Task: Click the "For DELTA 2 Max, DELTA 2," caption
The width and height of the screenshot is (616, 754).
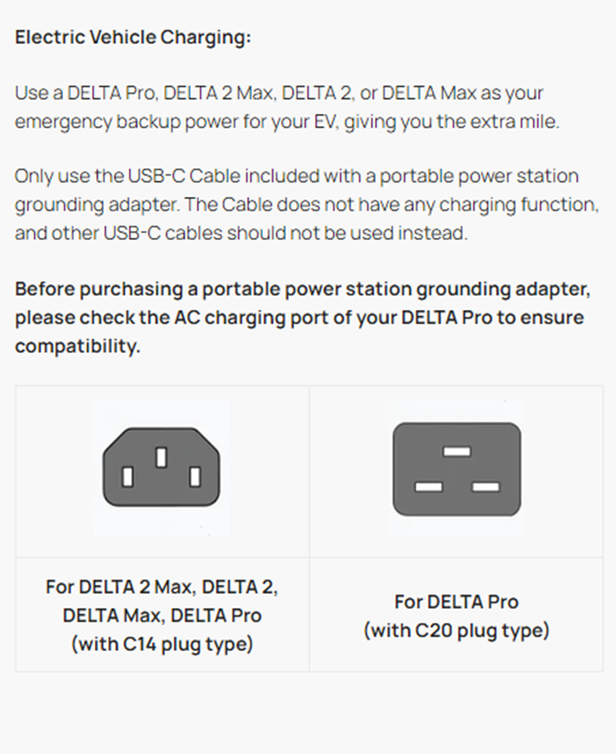Action: 162,587
